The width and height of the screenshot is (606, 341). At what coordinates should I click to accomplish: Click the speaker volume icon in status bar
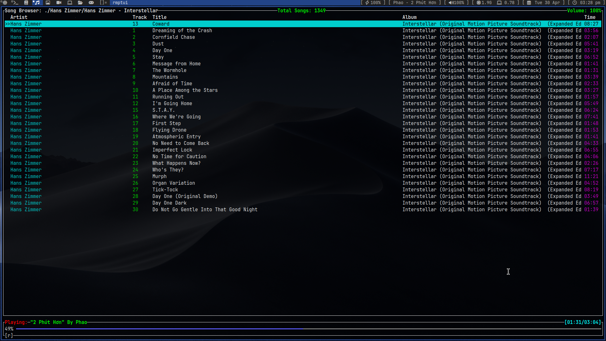tap(451, 3)
